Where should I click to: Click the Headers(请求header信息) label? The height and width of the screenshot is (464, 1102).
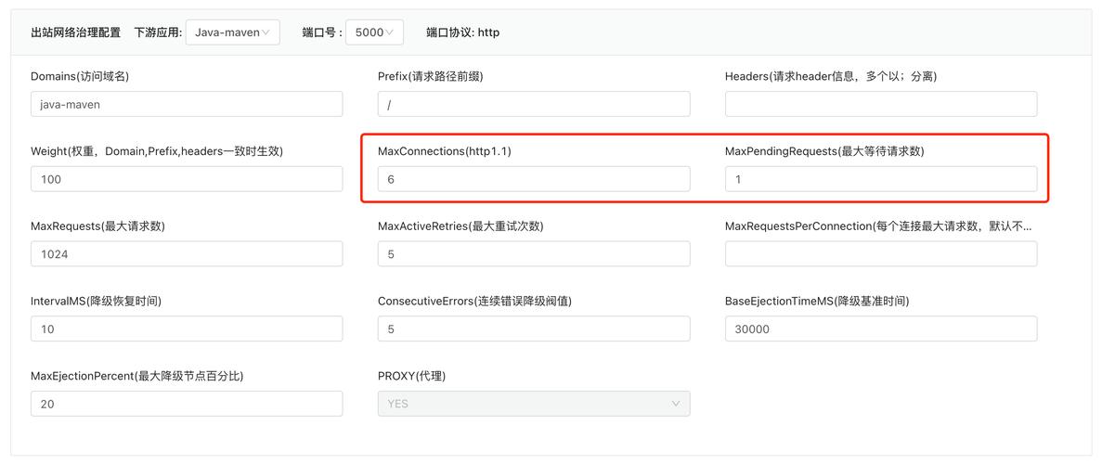[x=831, y=77]
